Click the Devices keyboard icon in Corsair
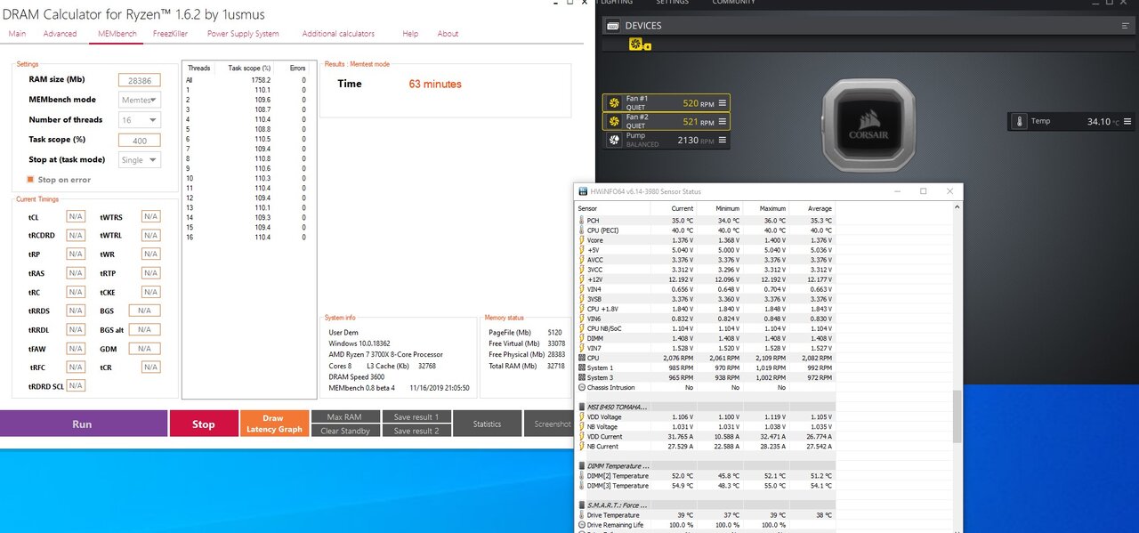The image size is (1139, 533). (x=613, y=26)
